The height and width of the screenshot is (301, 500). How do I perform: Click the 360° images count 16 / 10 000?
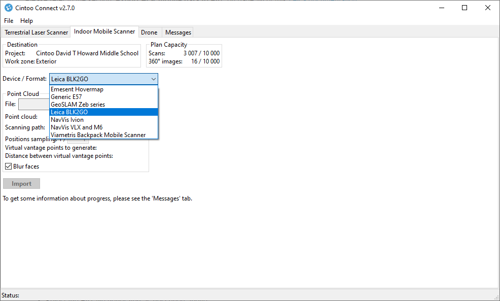(205, 61)
